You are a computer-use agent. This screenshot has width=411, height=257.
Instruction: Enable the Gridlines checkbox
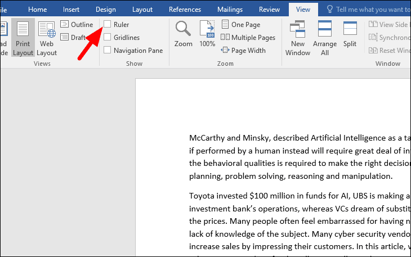pos(107,37)
